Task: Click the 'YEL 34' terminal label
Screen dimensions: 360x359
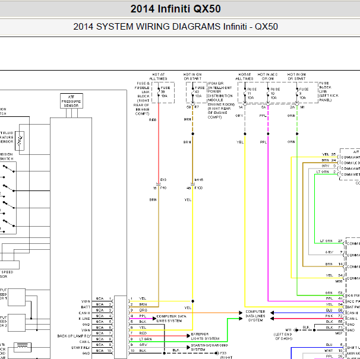Action: point(334,275)
